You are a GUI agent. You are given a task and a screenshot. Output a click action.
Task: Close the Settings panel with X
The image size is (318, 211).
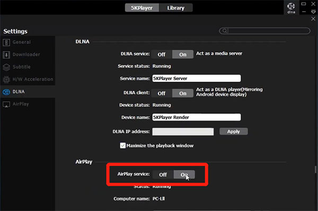click(313, 19)
